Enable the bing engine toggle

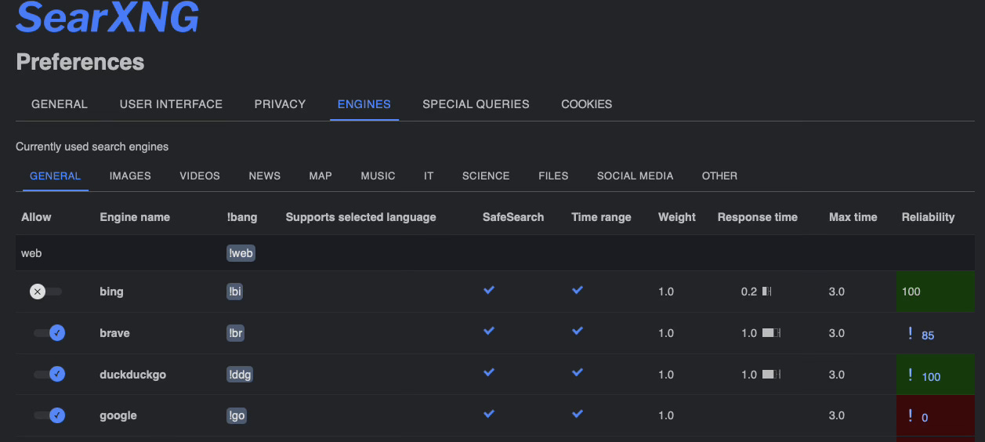click(x=46, y=292)
